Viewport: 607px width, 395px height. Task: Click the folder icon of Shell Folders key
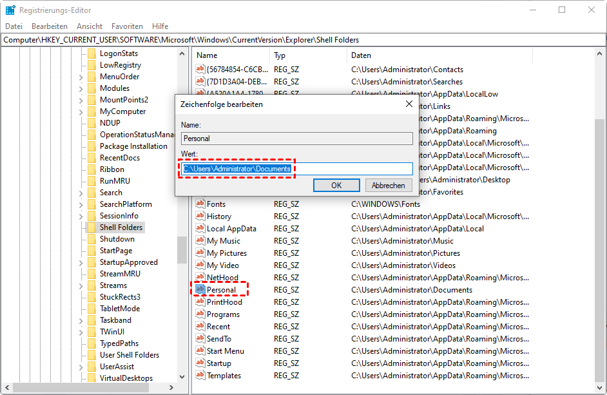point(92,227)
